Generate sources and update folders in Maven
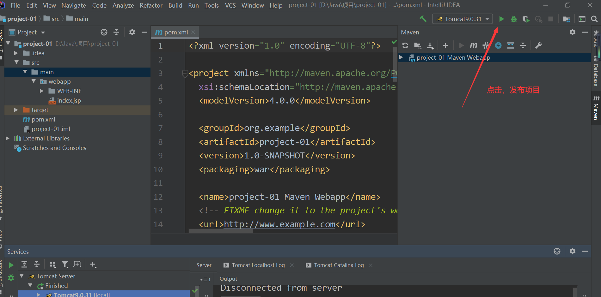Image resolution: width=601 pixels, height=297 pixels. click(x=418, y=45)
